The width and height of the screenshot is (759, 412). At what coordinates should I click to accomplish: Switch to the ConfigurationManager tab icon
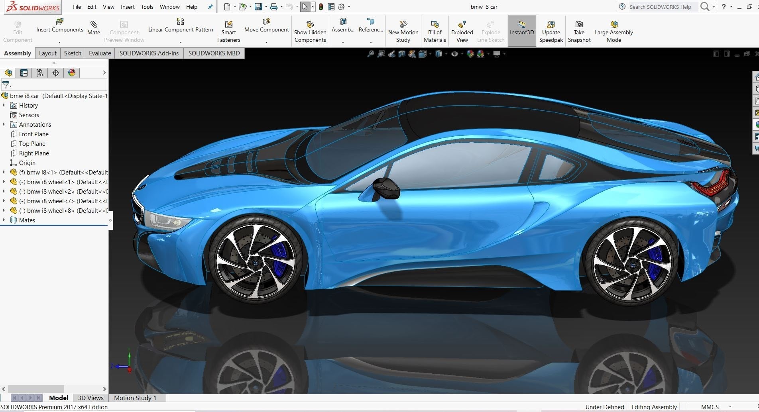pyautogui.click(x=40, y=73)
